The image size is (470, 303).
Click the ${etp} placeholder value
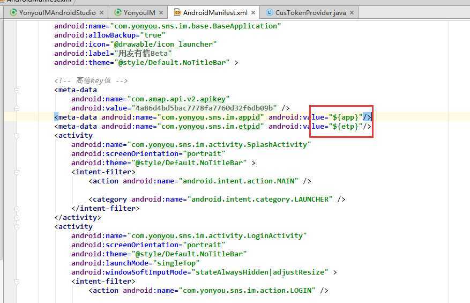pyautogui.click(x=346, y=127)
